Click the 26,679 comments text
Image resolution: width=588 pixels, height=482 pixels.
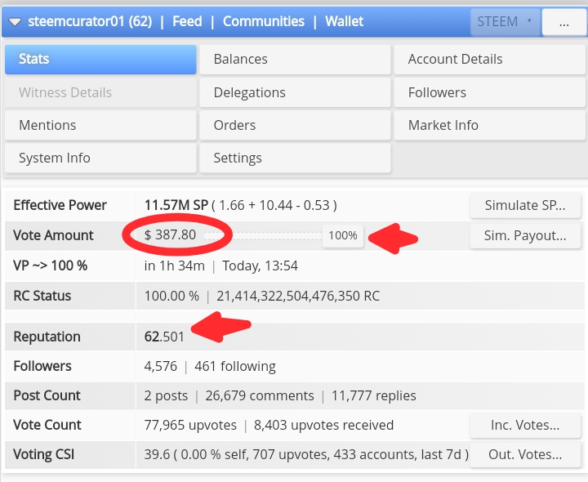click(x=260, y=395)
